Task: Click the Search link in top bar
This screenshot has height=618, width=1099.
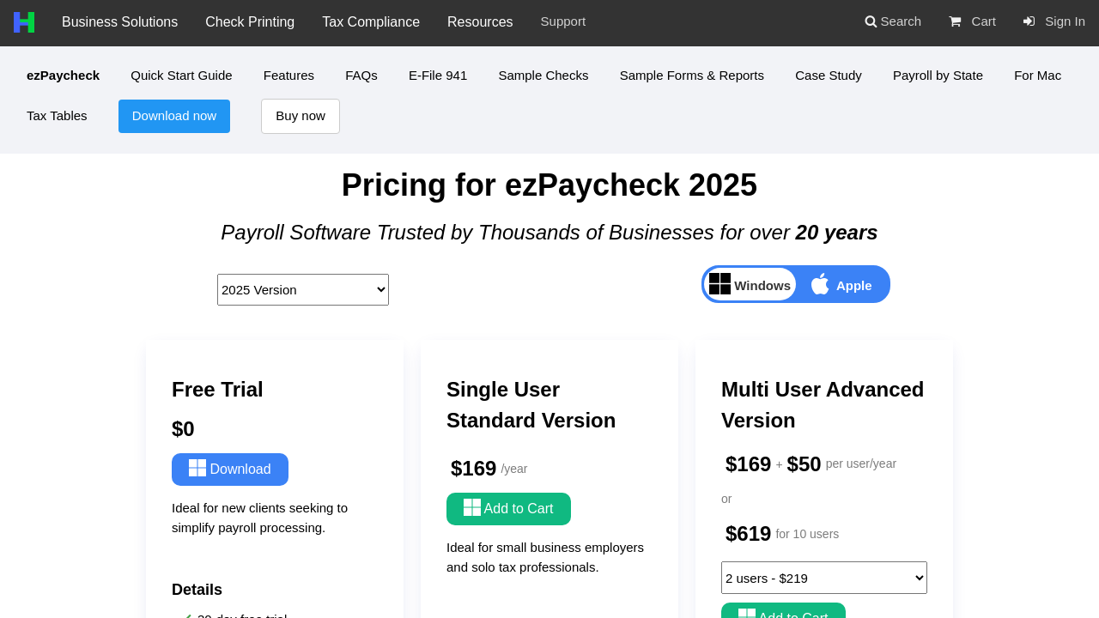Action: [893, 21]
